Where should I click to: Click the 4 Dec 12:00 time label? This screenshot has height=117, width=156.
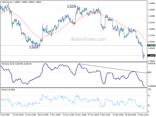pyautogui.click(x=106, y=115)
